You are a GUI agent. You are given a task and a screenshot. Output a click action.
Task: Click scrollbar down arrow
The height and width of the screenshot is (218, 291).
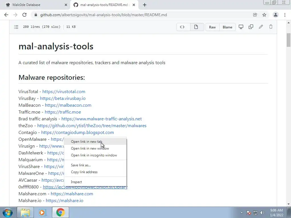click(289, 204)
